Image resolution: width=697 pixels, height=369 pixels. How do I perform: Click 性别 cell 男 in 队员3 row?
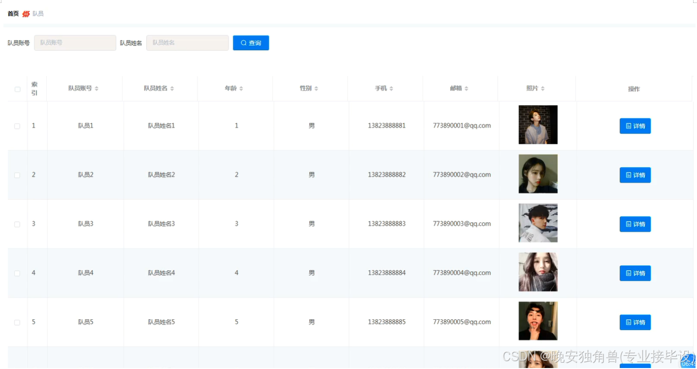[x=312, y=224]
